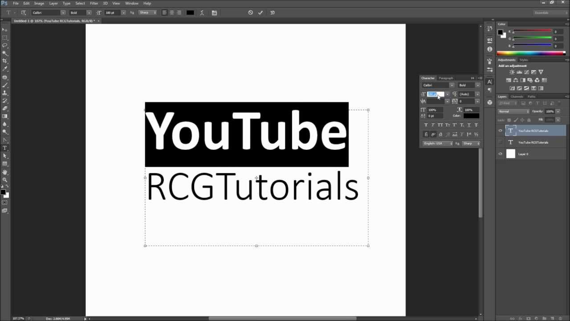570x321 pixels.
Task: Select the Crop tool
Action: 5,61
